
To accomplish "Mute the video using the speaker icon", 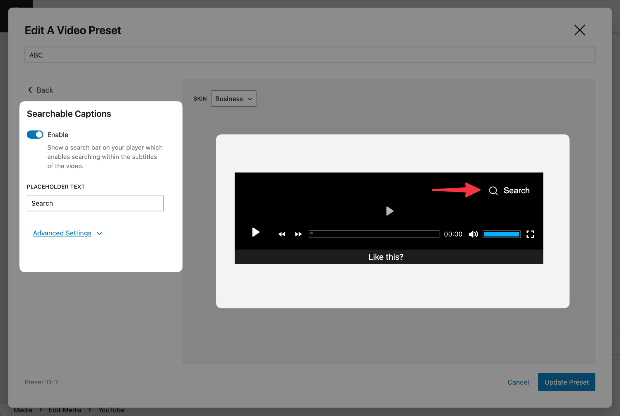I will pos(473,234).
